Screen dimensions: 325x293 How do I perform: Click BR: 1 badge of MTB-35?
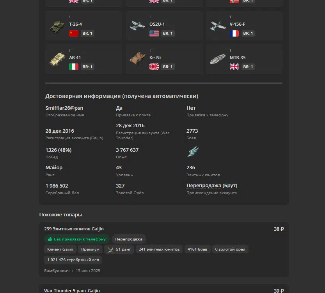pyautogui.click(x=248, y=67)
